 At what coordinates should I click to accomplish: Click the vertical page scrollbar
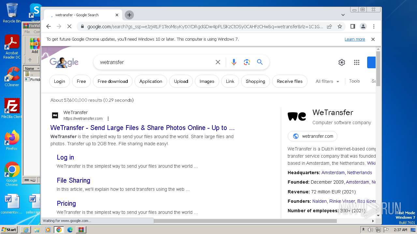pyautogui.click(x=378, y=68)
